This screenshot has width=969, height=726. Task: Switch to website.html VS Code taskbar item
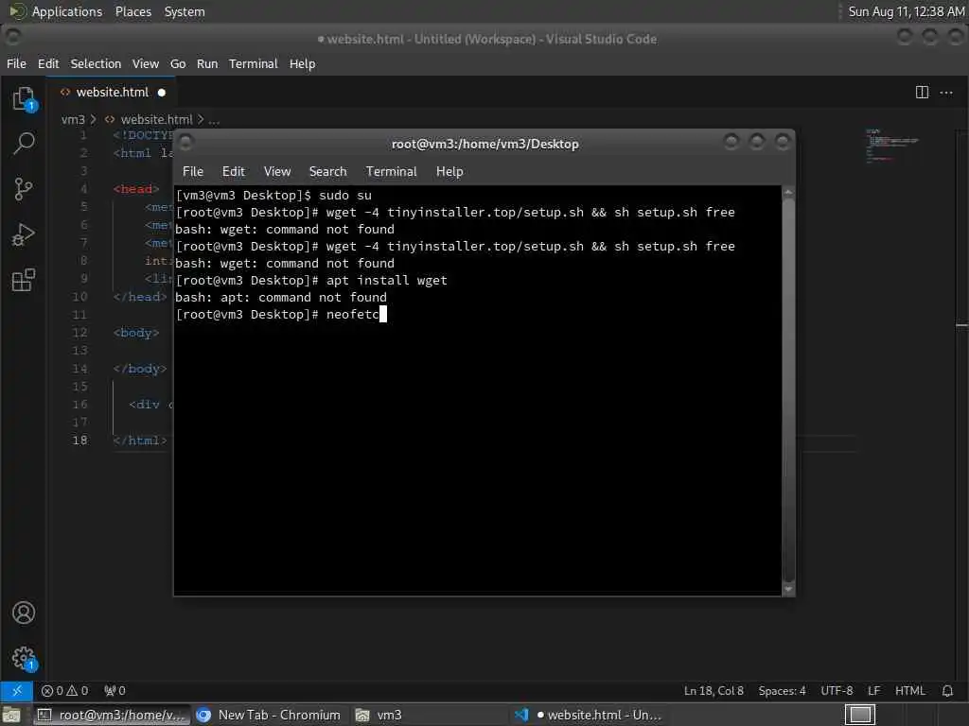[589, 715]
